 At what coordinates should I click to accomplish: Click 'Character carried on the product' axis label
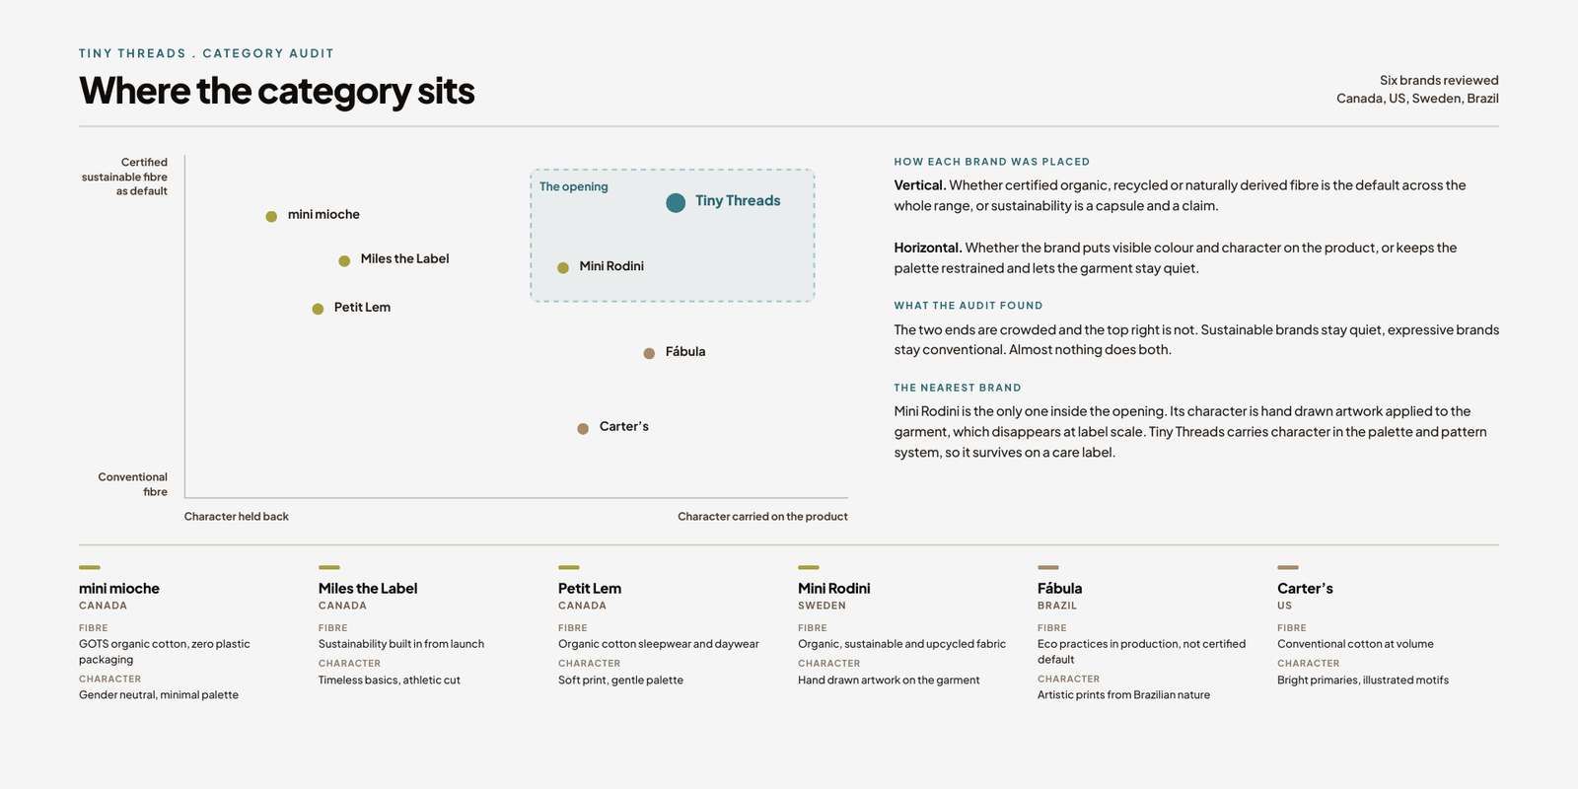762,517
